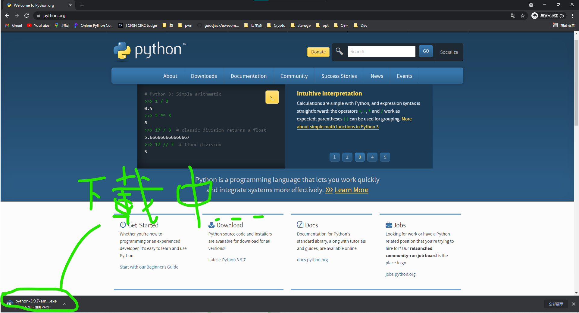Open the Documentation navigation item

[249, 76]
